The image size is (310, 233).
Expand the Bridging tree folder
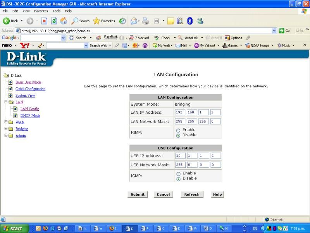tap(6, 129)
